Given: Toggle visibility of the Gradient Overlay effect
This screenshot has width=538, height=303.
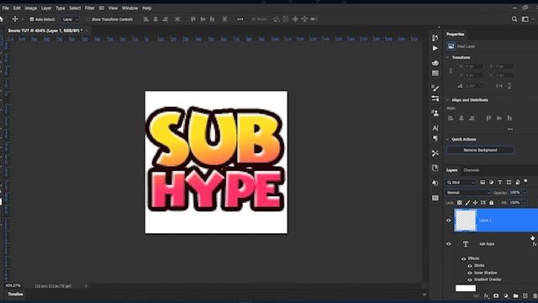Looking at the screenshot, I should 470,279.
